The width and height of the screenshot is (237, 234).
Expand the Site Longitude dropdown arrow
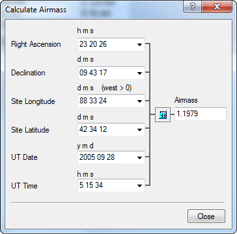coord(139,101)
